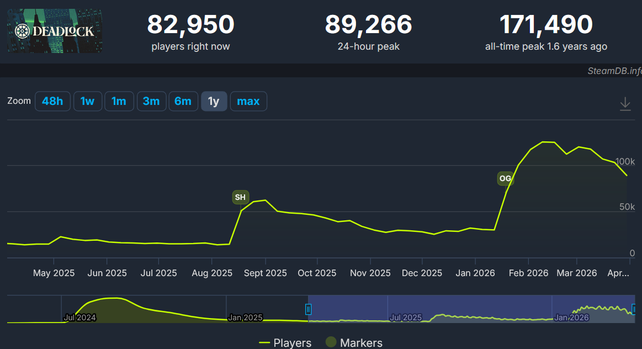Click the OG marker on the chart
This screenshot has width=642, height=349.
coord(505,178)
